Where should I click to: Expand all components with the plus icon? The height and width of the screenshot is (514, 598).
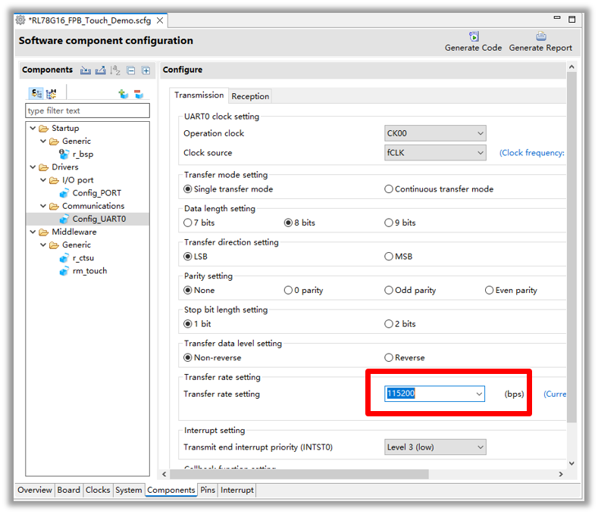[146, 70]
